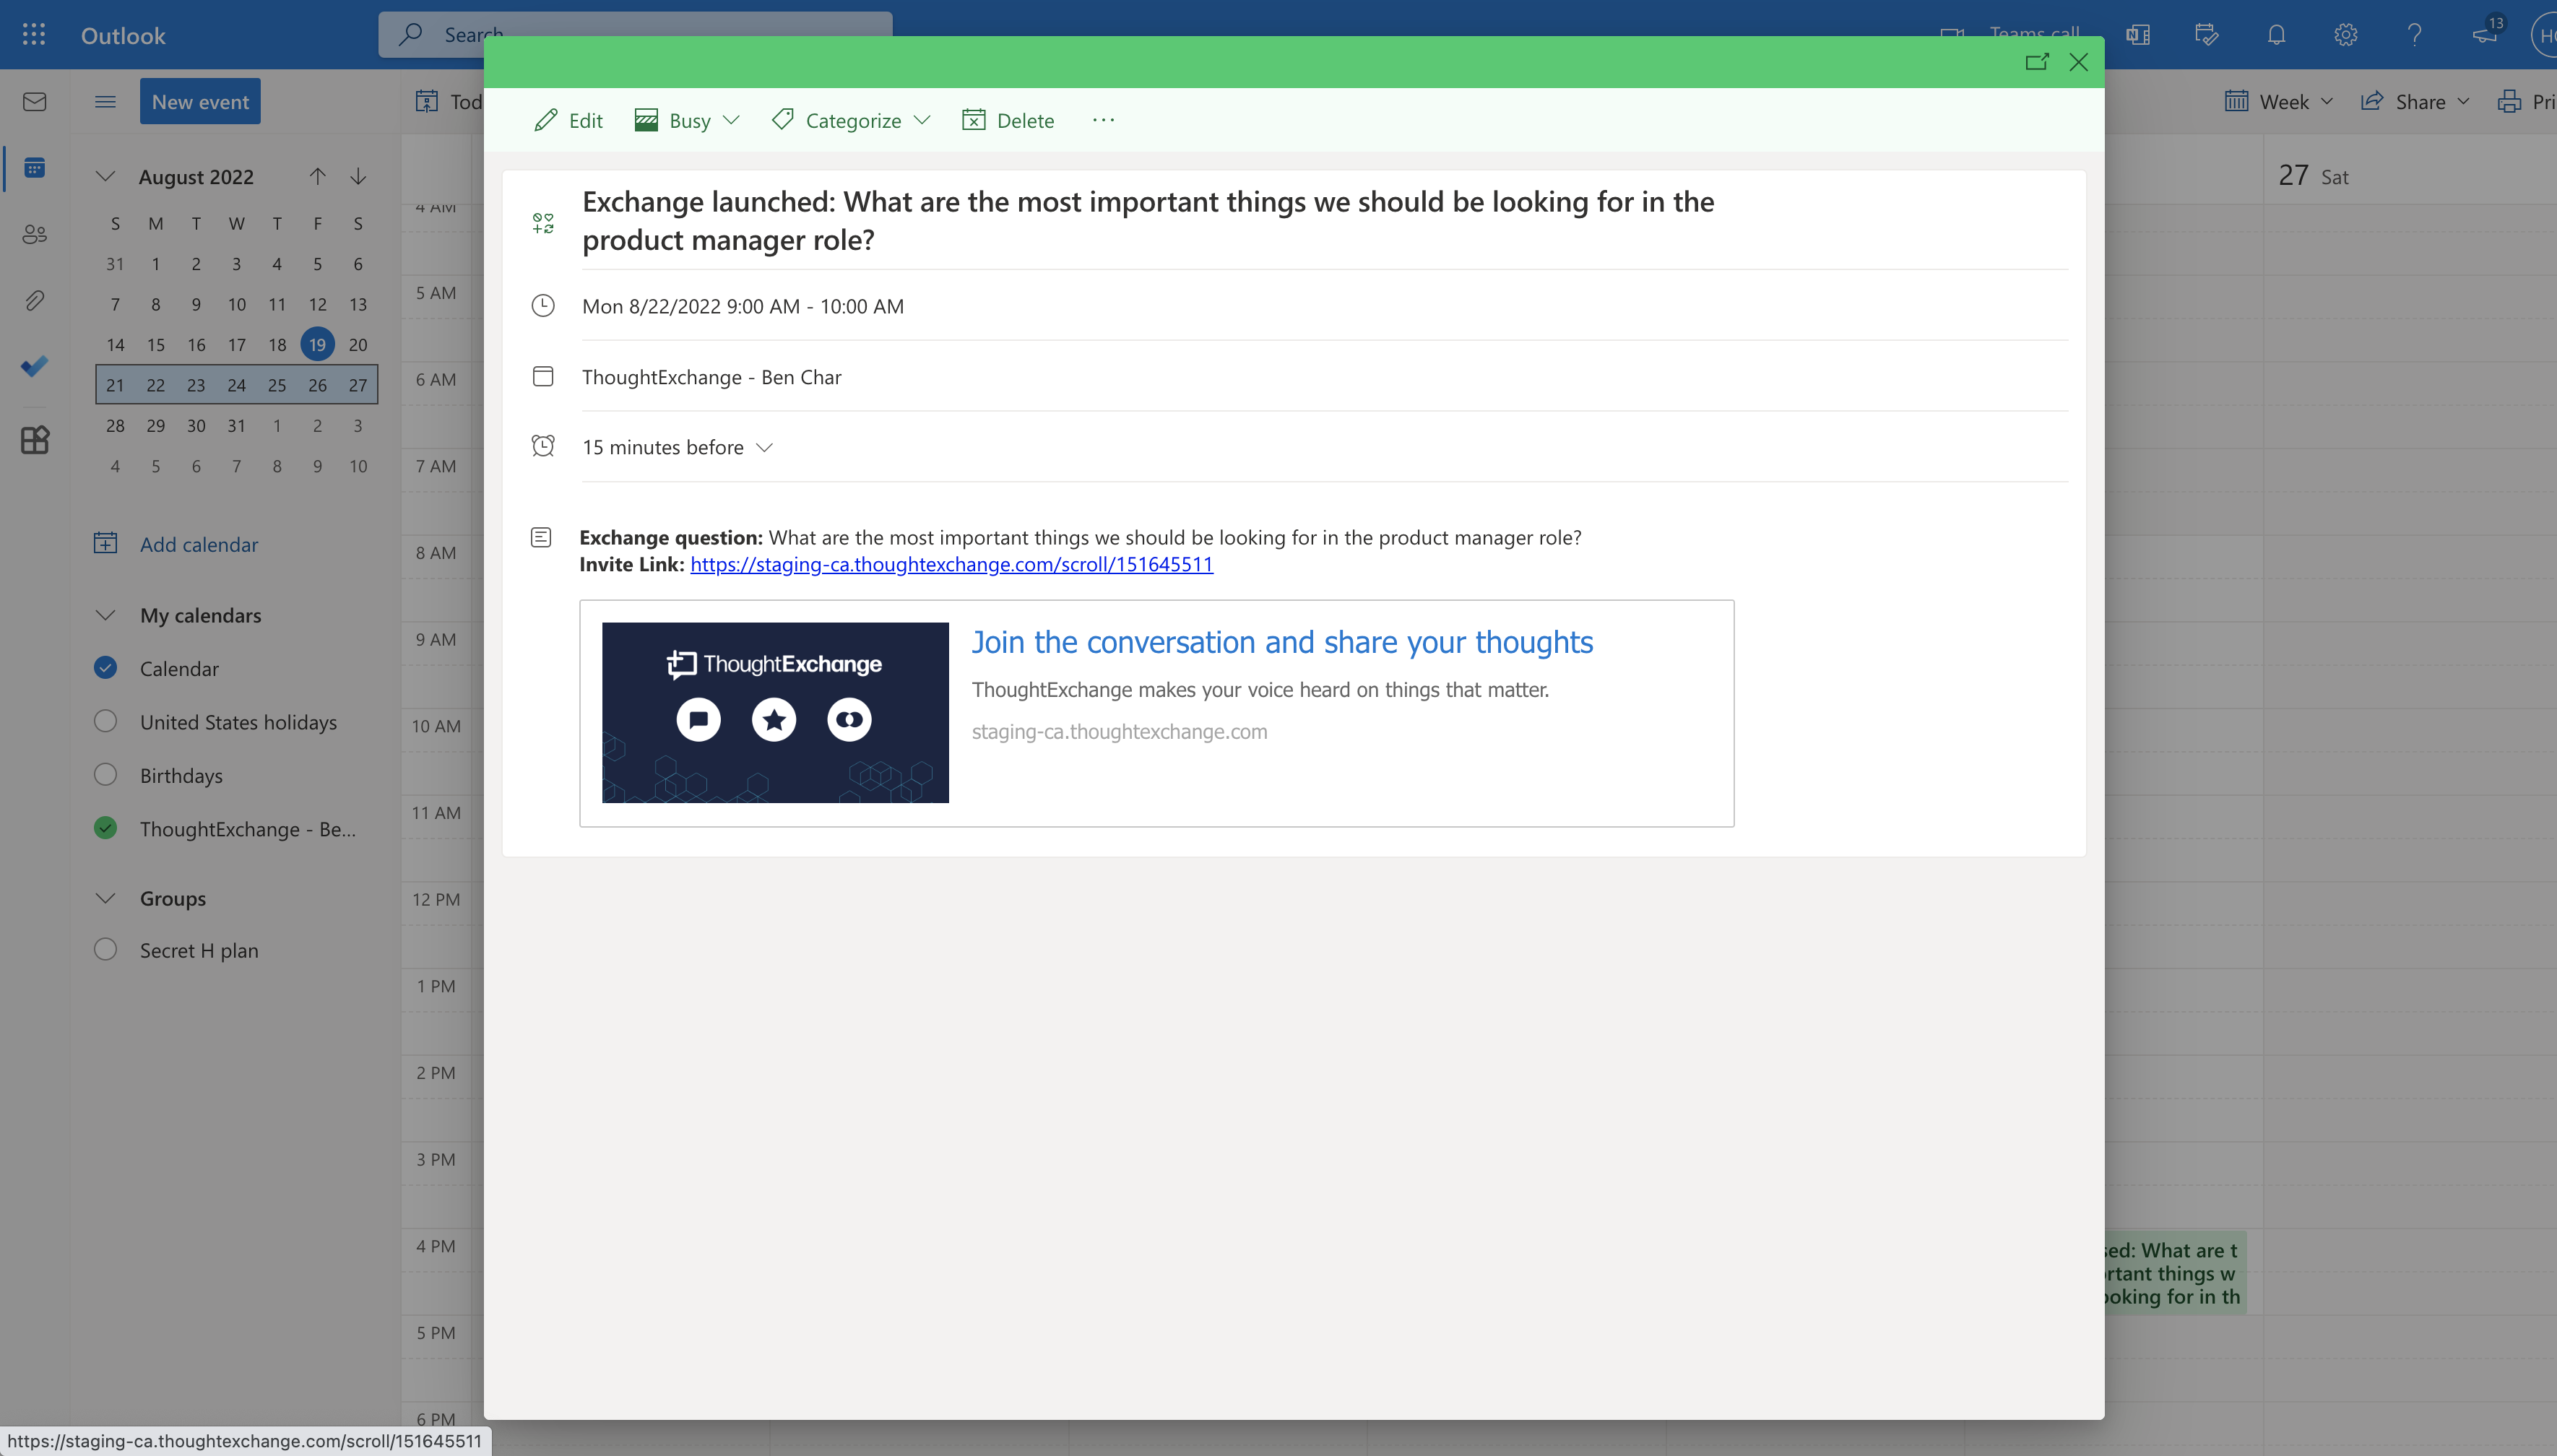
Task: Open Join the conversation preview title link
Action: 1282,642
